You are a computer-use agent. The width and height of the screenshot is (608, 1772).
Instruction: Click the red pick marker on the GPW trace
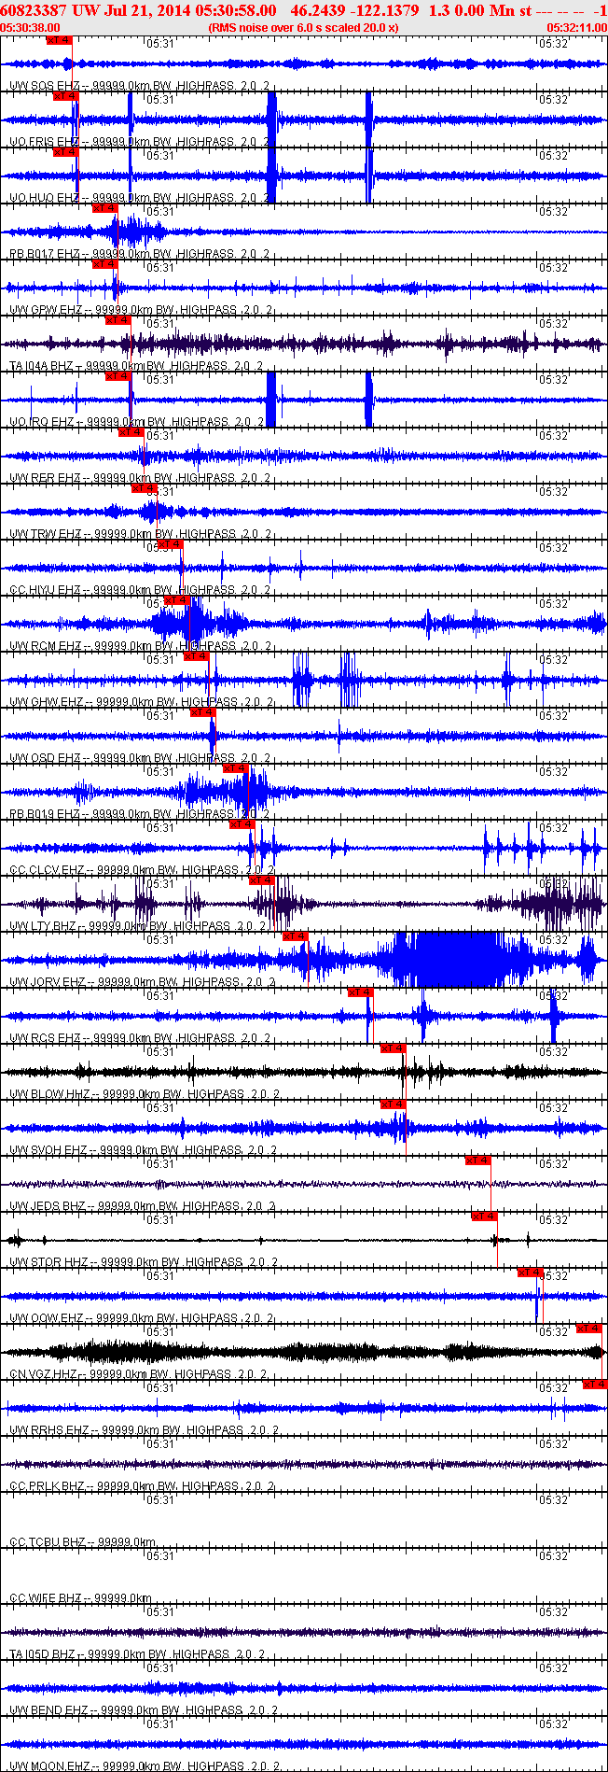pyautogui.click(x=104, y=264)
